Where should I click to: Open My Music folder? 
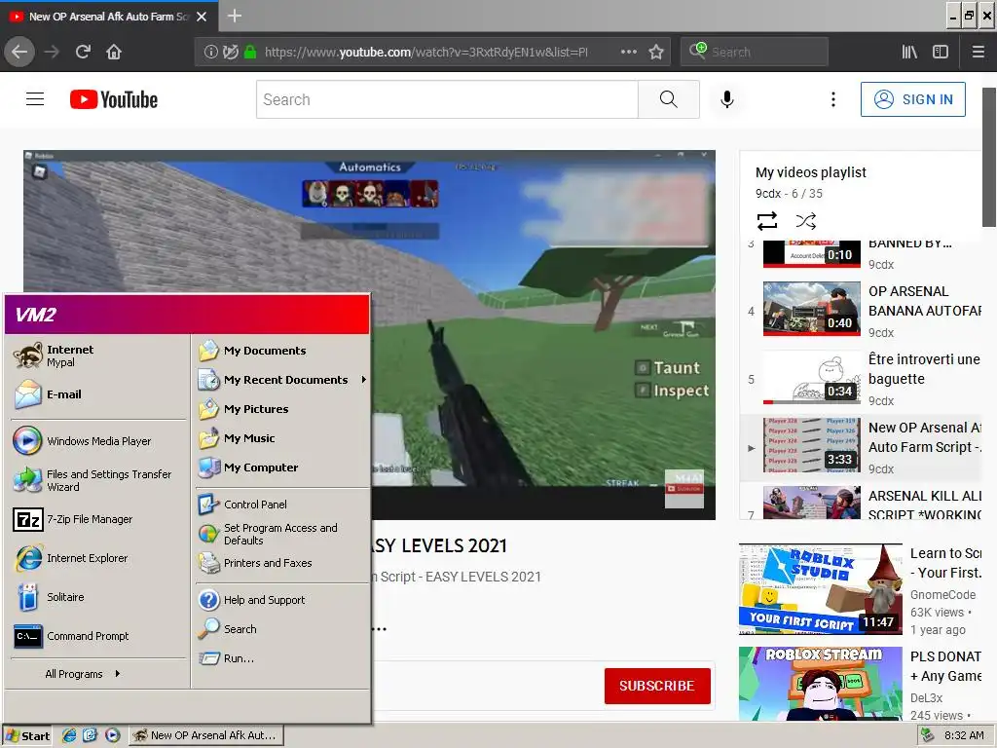281,438
